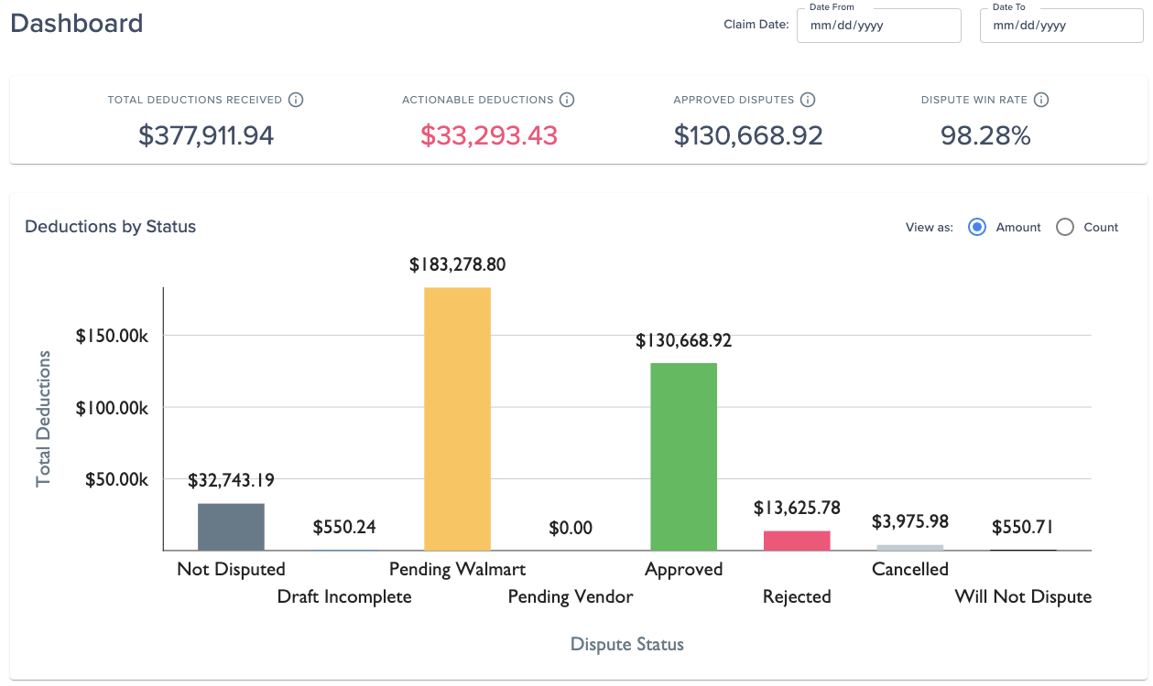This screenshot has height=686, width=1153.
Task: Select the green Approved bar
Action: coord(684,456)
